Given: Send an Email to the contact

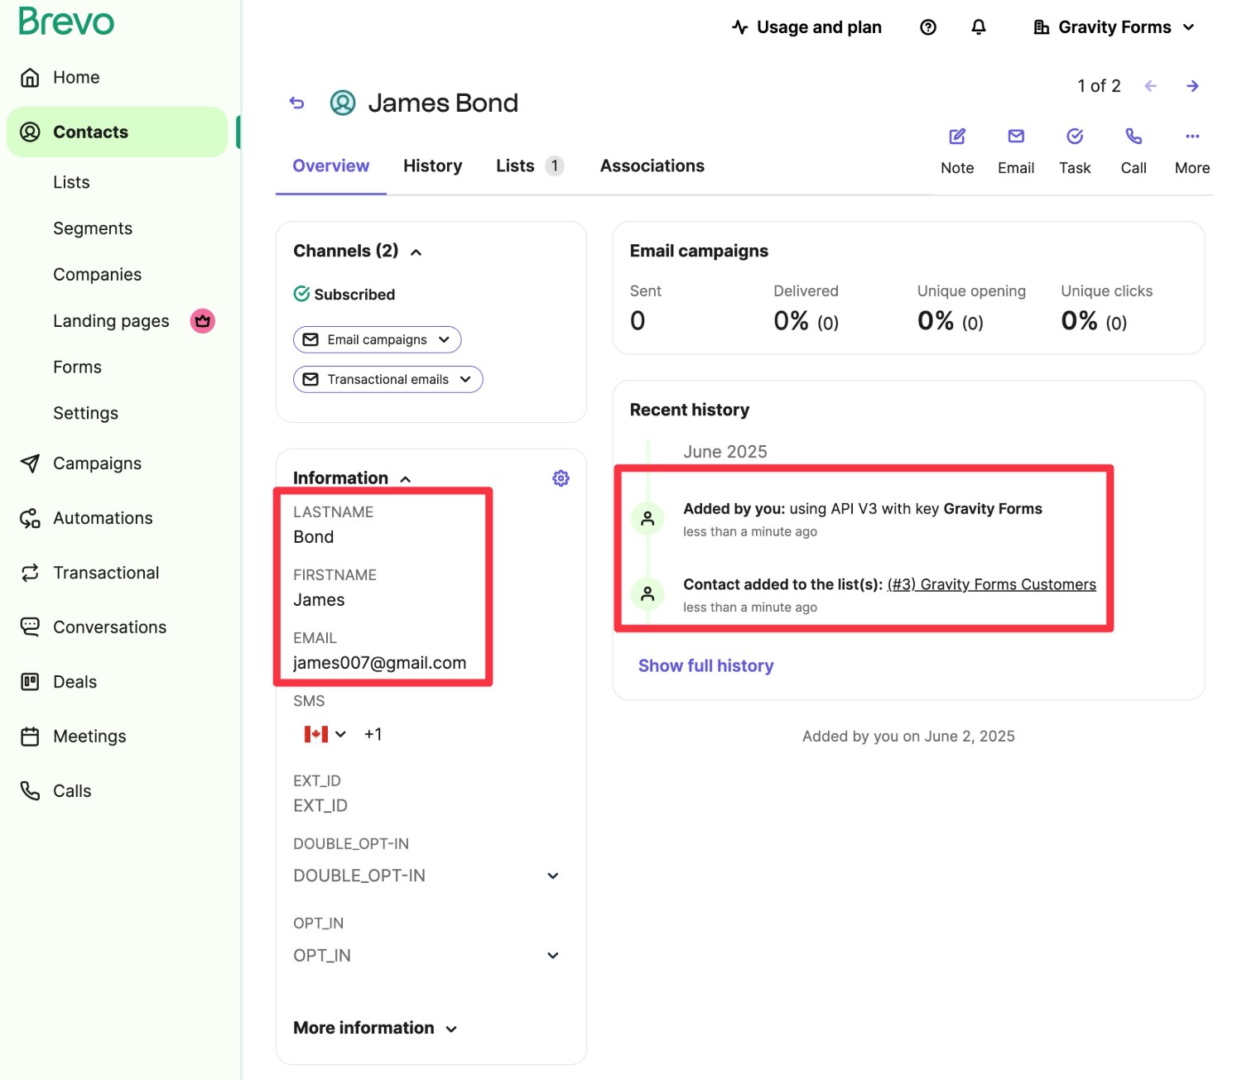Looking at the screenshot, I should [x=1016, y=151].
